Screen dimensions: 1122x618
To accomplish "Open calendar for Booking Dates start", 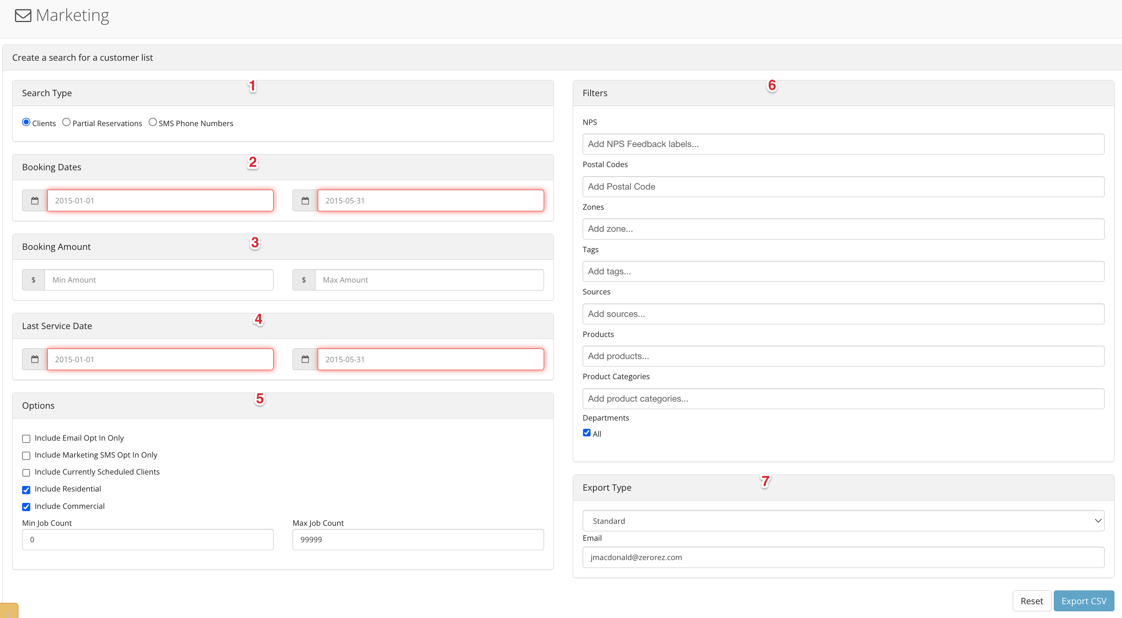I will pyautogui.click(x=35, y=200).
